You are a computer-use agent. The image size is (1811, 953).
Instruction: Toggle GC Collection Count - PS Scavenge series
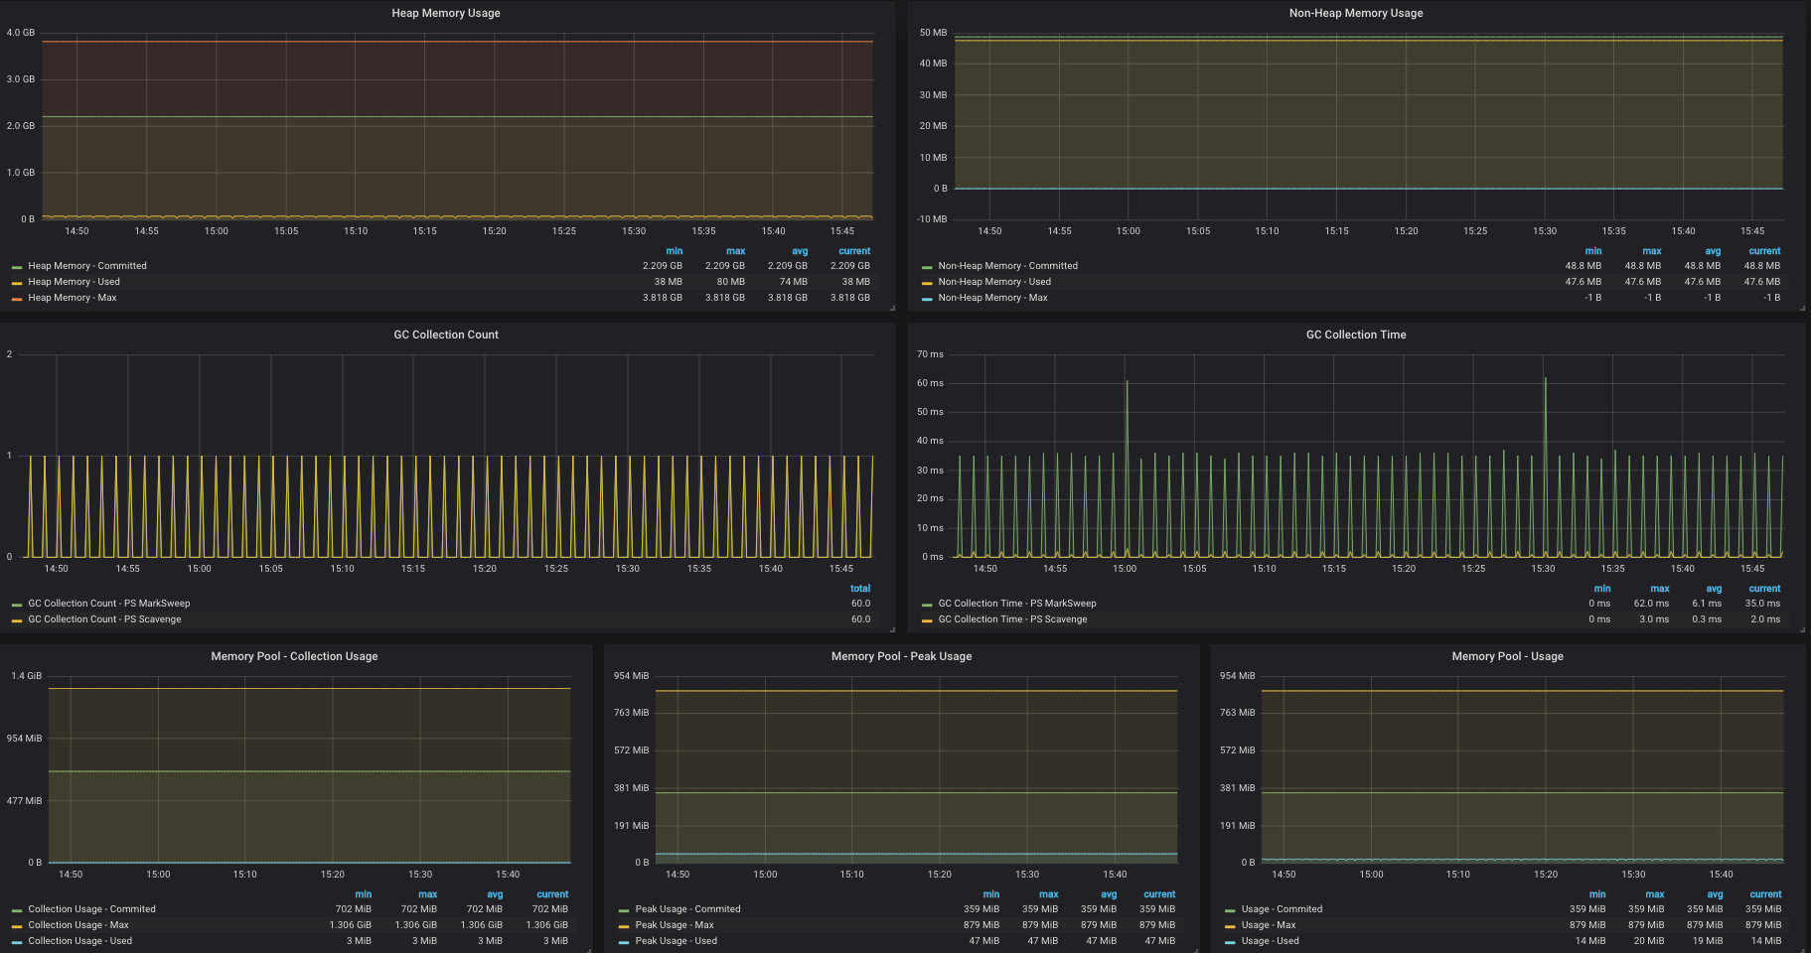pyautogui.click(x=104, y=619)
